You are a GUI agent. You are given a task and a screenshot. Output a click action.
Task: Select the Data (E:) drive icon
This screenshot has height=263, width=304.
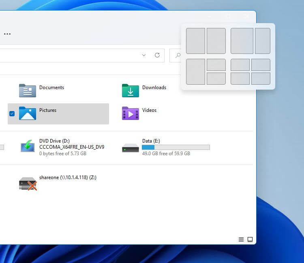[131, 148]
